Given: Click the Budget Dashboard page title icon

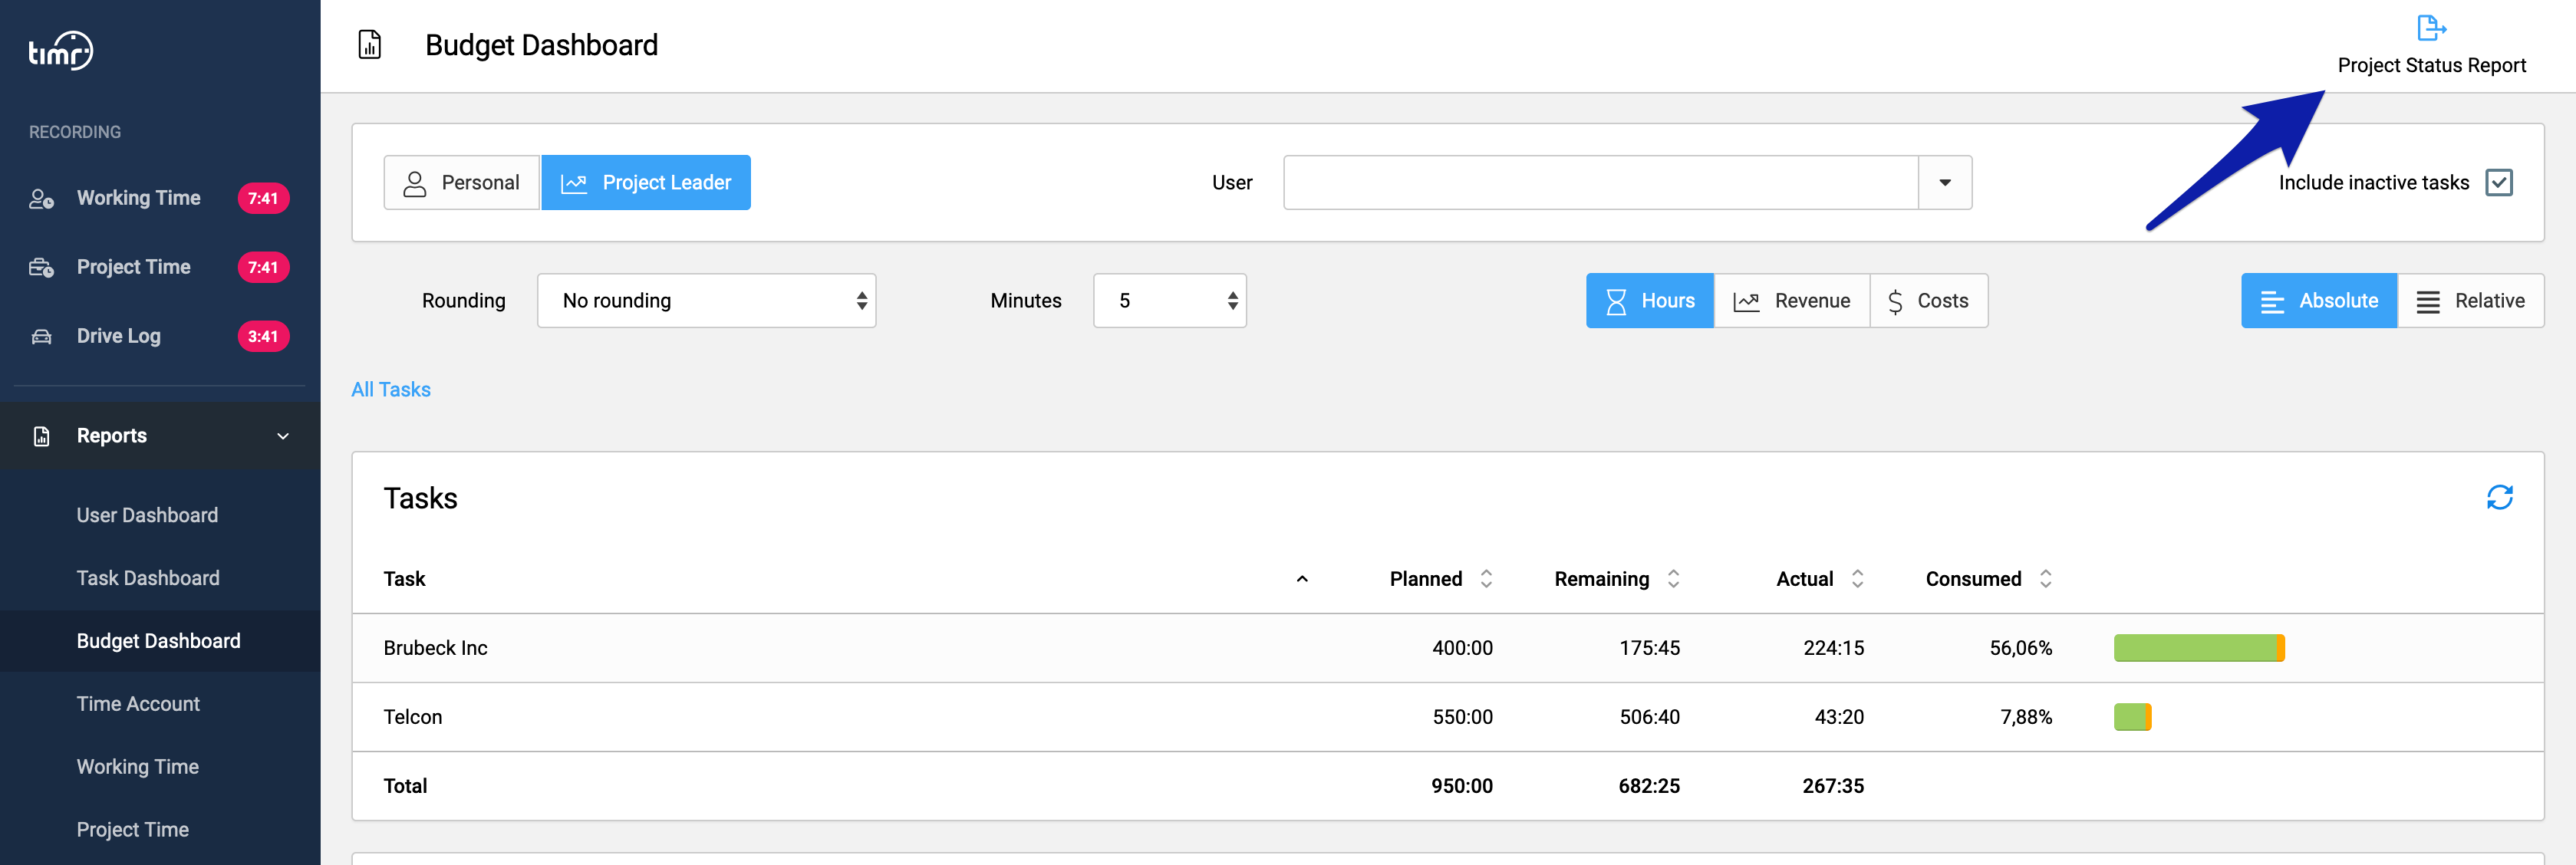Looking at the screenshot, I should click(x=370, y=45).
